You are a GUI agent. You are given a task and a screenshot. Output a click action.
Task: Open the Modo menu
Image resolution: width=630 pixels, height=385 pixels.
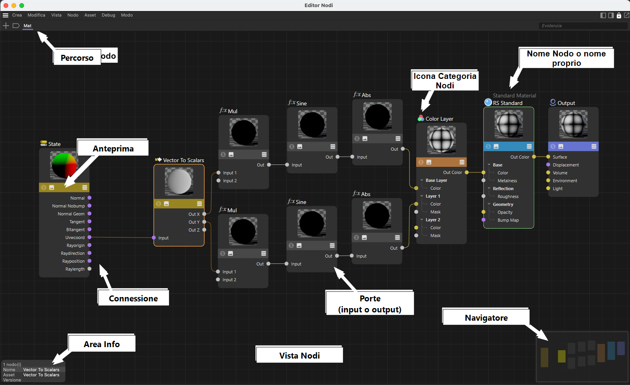[127, 15]
